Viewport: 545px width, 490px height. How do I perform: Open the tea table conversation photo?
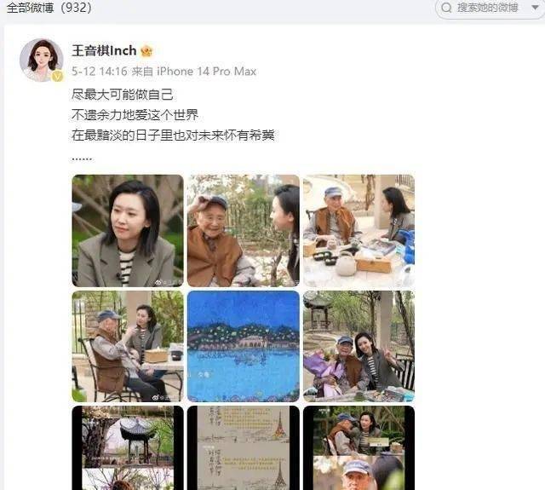pos(359,231)
